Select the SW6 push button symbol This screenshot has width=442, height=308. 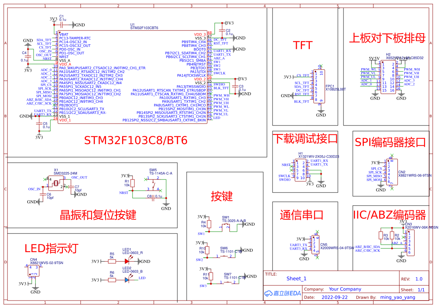(224, 257)
